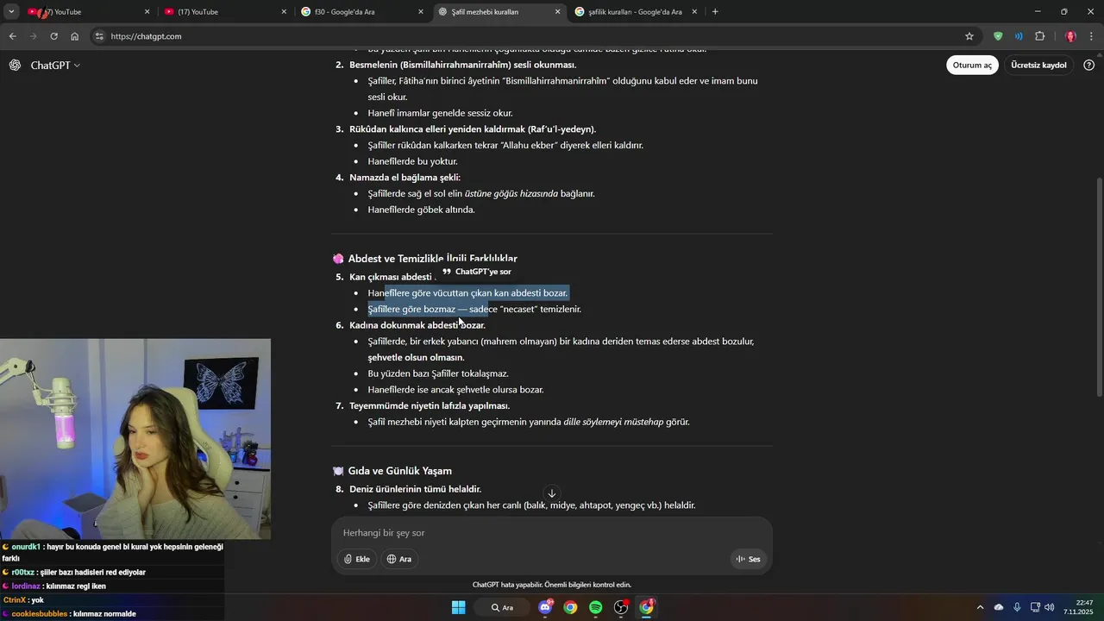The width and height of the screenshot is (1104, 621).
Task: Click text 'Namazda el bağlama şekli:'
Action: click(405, 178)
